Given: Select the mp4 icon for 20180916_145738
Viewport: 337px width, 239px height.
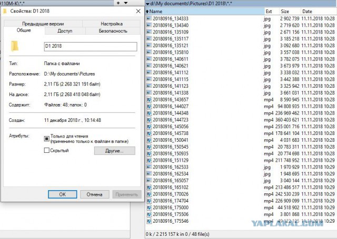Looking at the screenshot, I should pos(149,133).
